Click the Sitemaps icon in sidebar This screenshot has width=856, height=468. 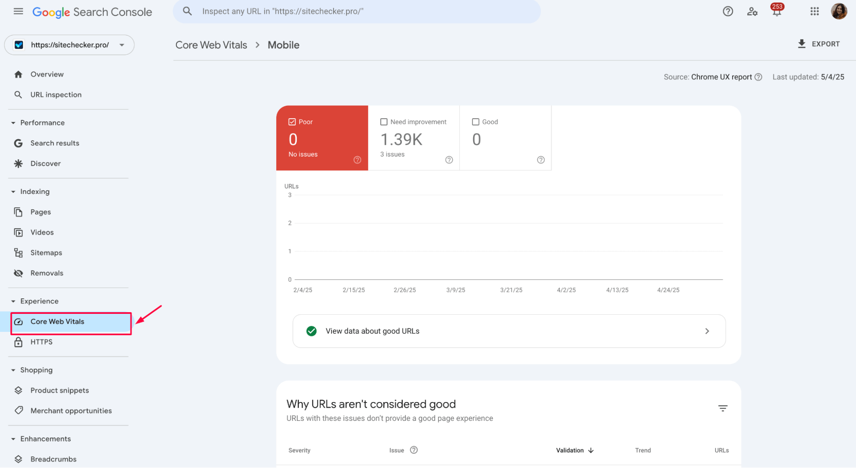pos(18,253)
